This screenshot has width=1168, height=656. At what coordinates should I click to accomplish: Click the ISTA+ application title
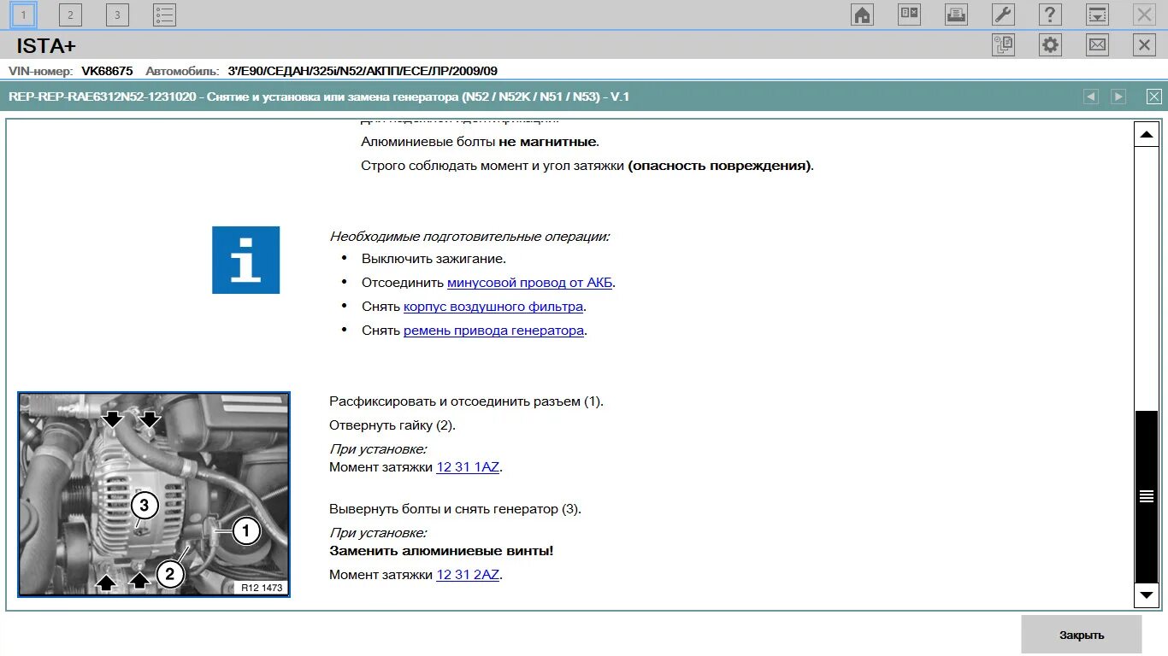coord(46,46)
